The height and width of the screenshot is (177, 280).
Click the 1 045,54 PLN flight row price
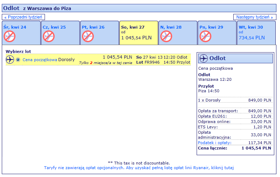(117, 57)
